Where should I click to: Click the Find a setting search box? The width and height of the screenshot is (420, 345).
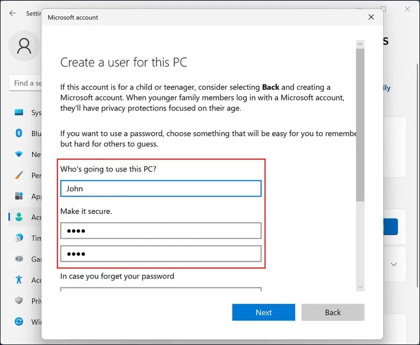pyautogui.click(x=25, y=83)
